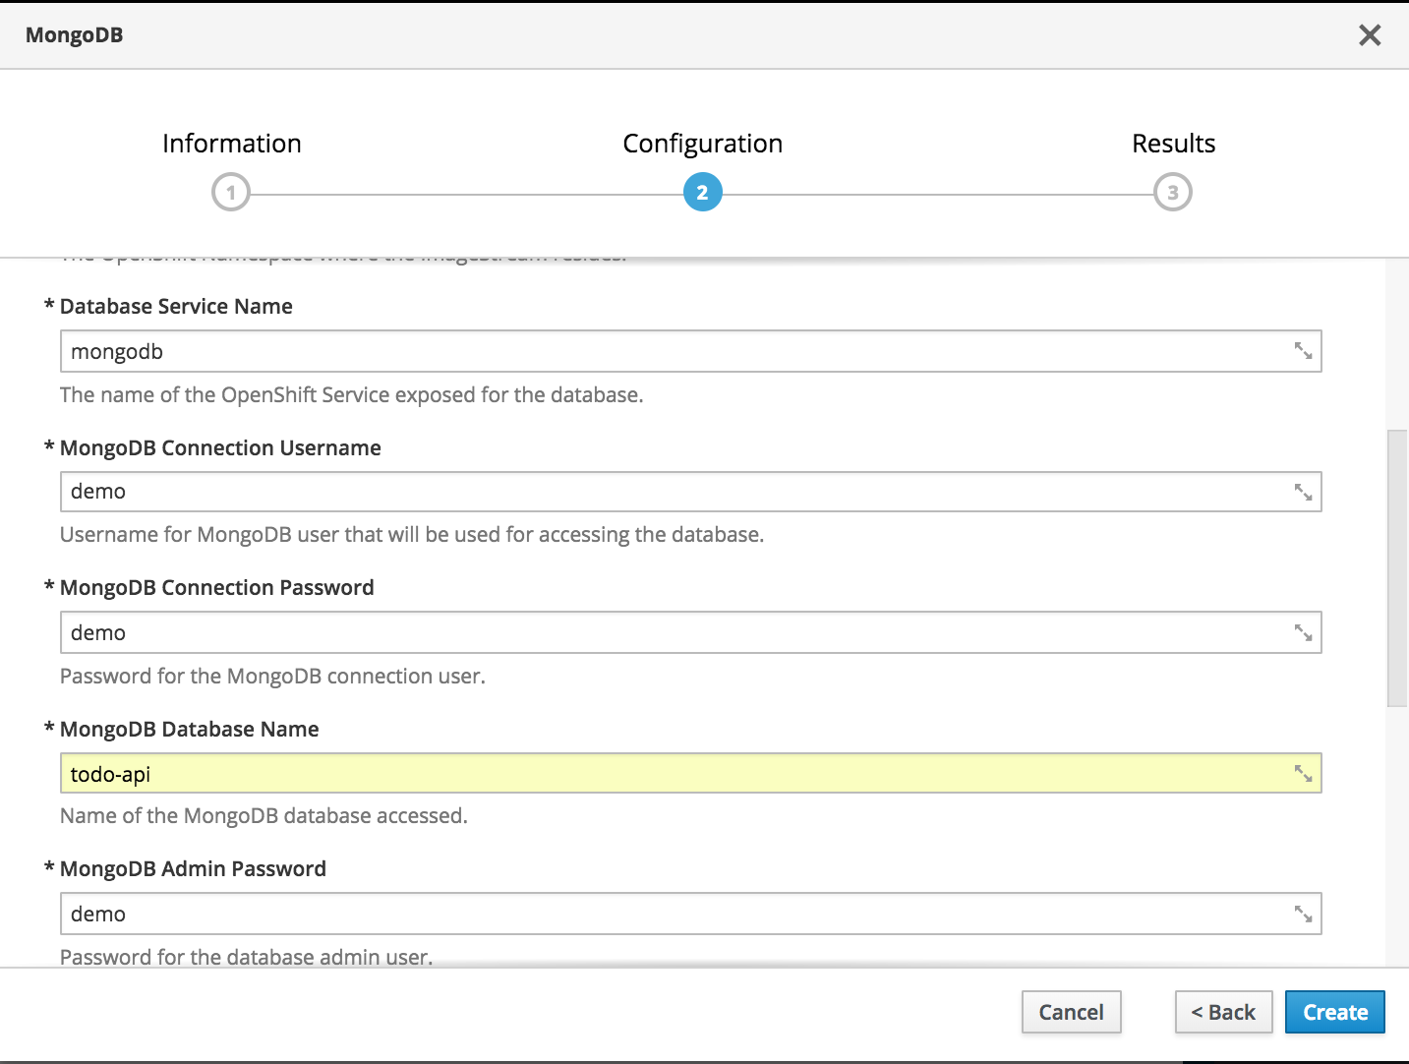
Task: Expand the Connection Password field editor
Action: 1303,632
